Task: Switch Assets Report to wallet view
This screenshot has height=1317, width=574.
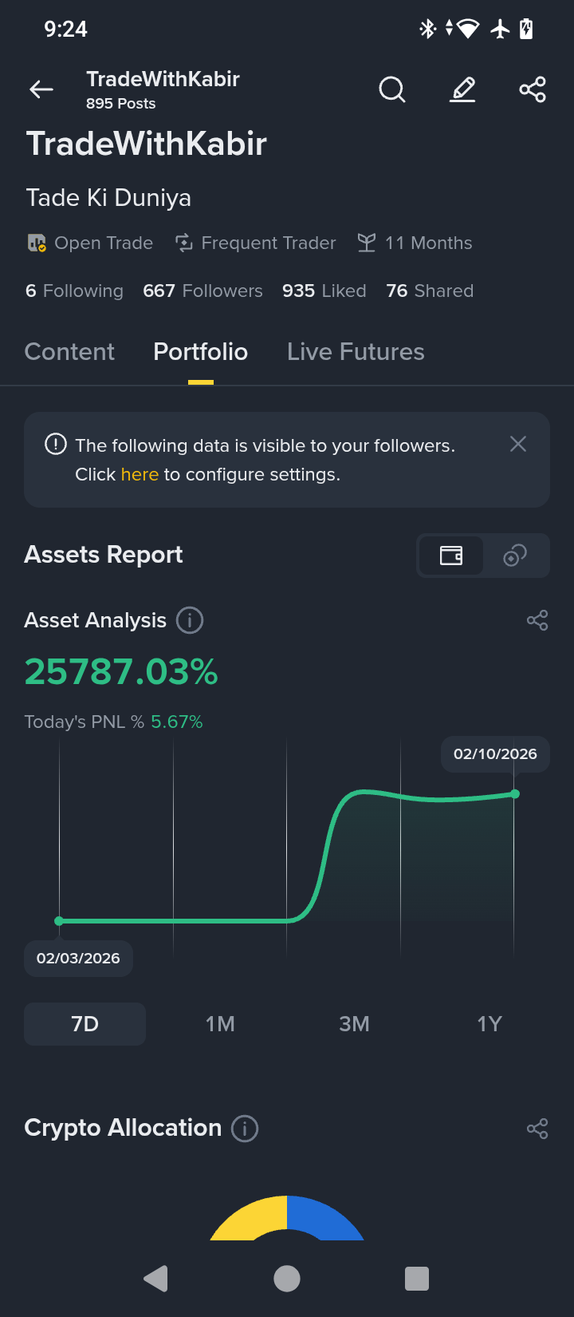Action: (x=451, y=555)
